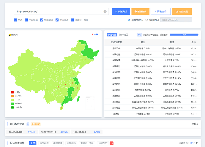The width and height of the screenshot is (205, 147).
Task: Select the 中国移动 results filter tab
Action: (x=71, y=143)
